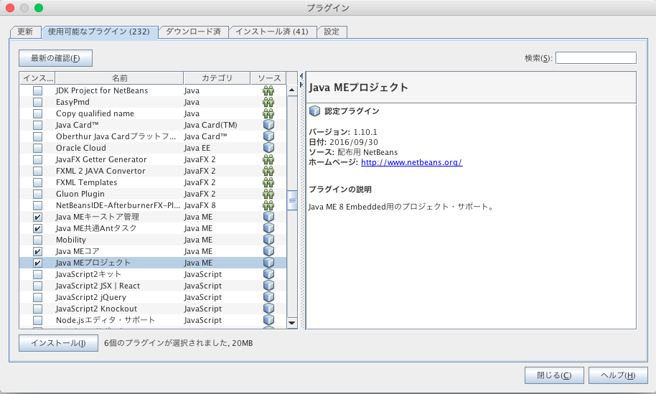Image resolution: width=656 pixels, height=394 pixels.
Task: Click the cube icon for JavaScript2 jQuery
Action: [x=268, y=297]
